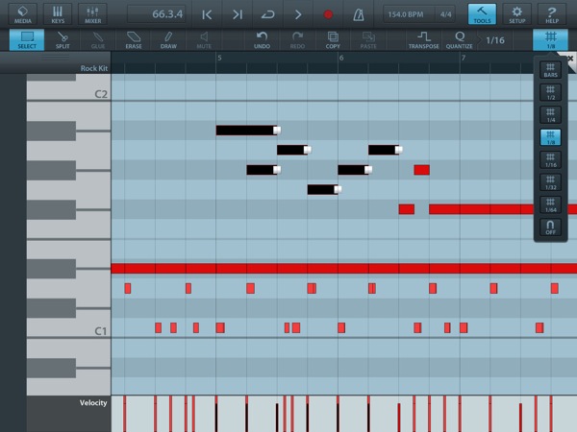Set grid to 1/32
The height and width of the screenshot is (432, 577).
tap(550, 182)
